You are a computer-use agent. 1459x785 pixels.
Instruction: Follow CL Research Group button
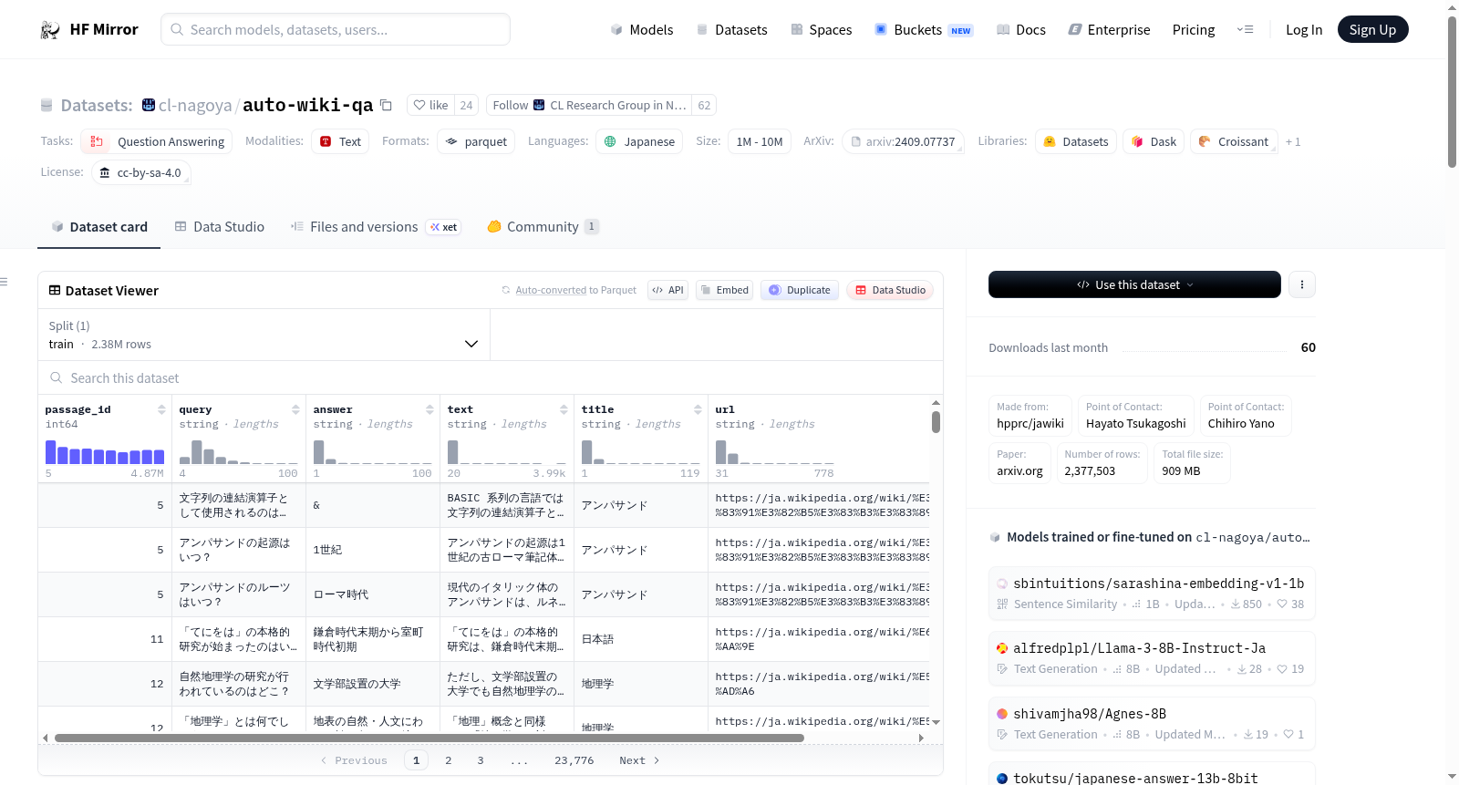tap(589, 105)
